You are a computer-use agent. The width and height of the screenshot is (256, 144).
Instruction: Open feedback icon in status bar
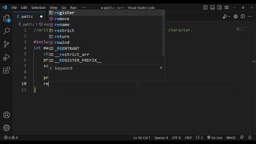[x=242, y=138]
